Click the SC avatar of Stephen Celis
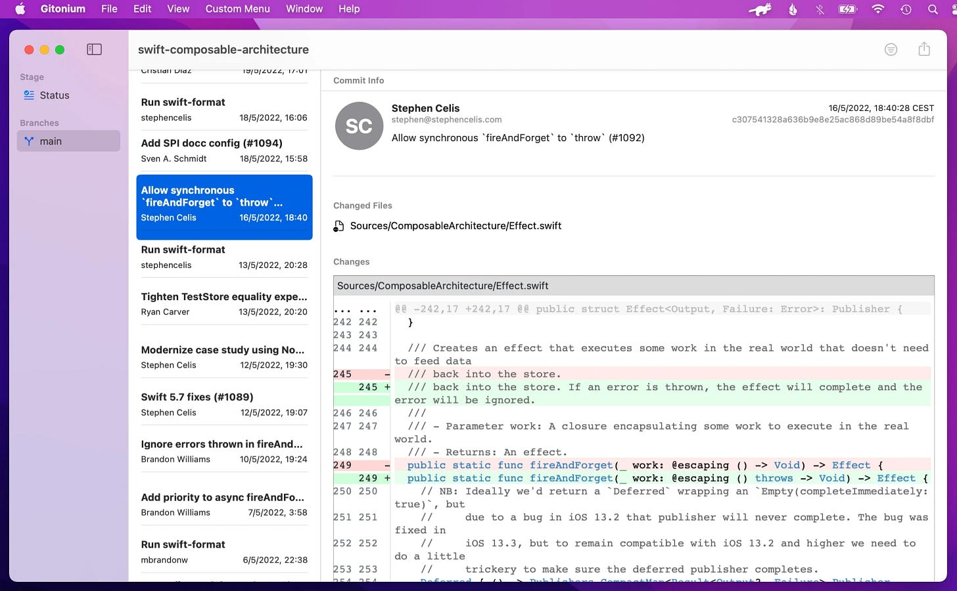Viewport: 957px width, 591px height. click(x=359, y=125)
